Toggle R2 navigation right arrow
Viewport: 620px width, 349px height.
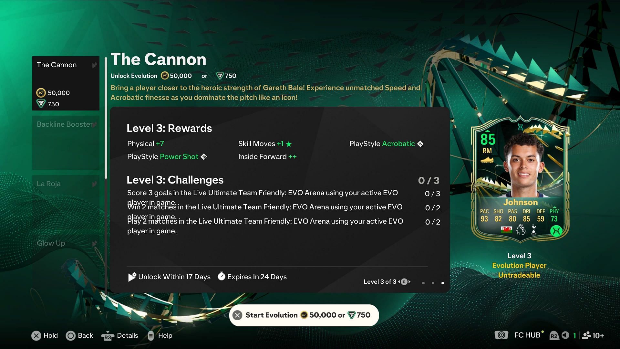click(x=566, y=335)
